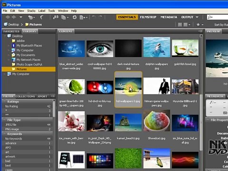The height and width of the screenshot is (171, 228).
Task: Collapse the File Properties metadata section
Action: (x=208, y=120)
